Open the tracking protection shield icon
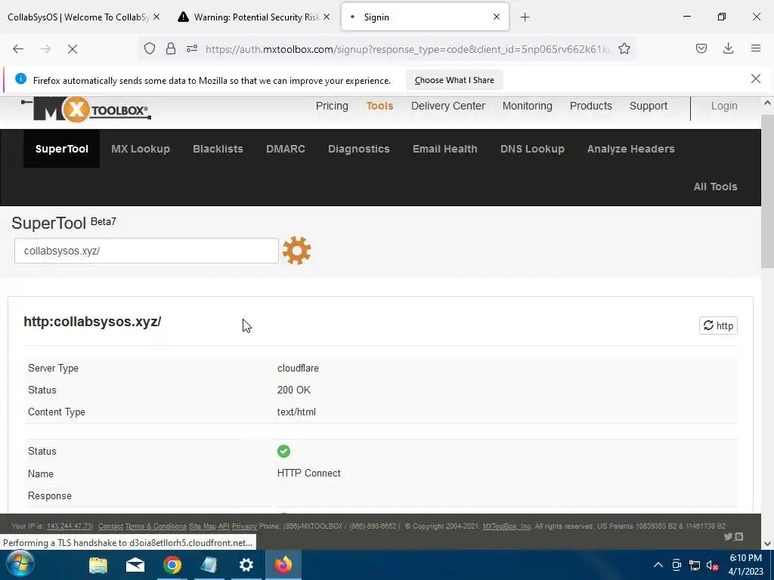 pos(150,48)
